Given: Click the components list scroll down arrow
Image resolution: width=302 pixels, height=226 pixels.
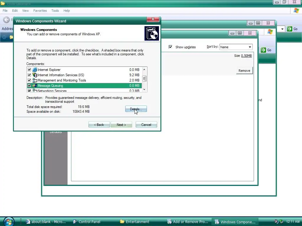Looking at the screenshot, I should (x=144, y=90).
